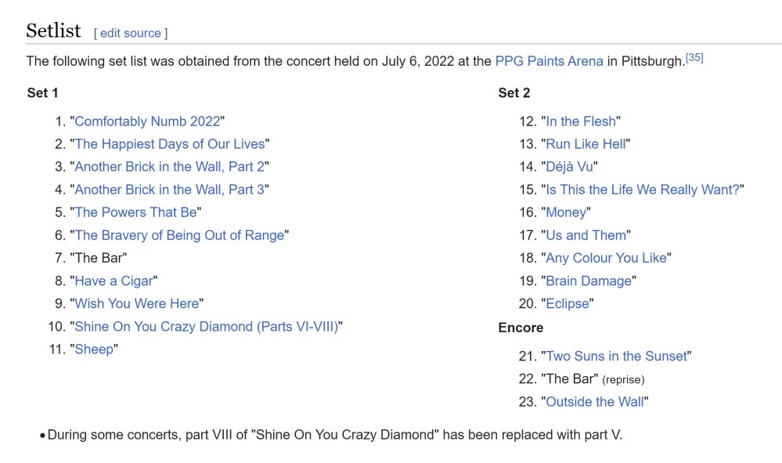Click the Outside the Wall link

pos(594,402)
